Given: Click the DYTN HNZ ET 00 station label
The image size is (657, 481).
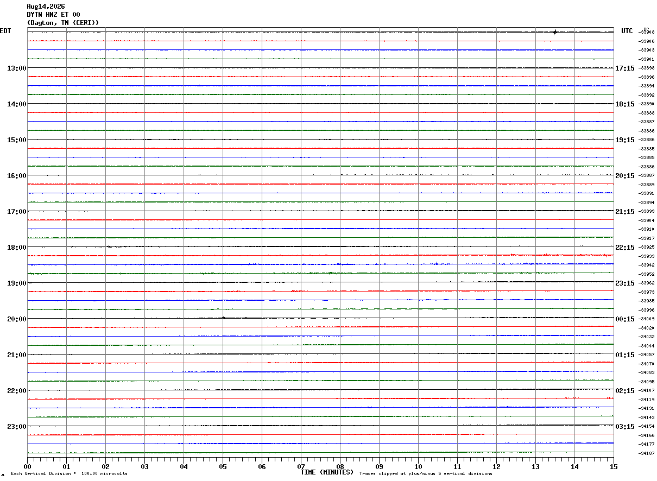Looking at the screenshot, I should (x=53, y=15).
